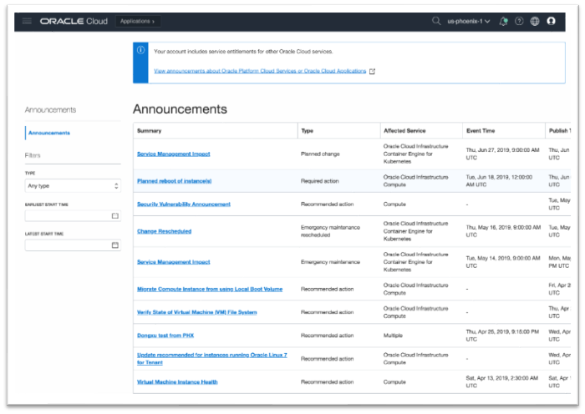Click Tue, May 14, 2019 event time cell

pyautogui.click(x=503, y=262)
